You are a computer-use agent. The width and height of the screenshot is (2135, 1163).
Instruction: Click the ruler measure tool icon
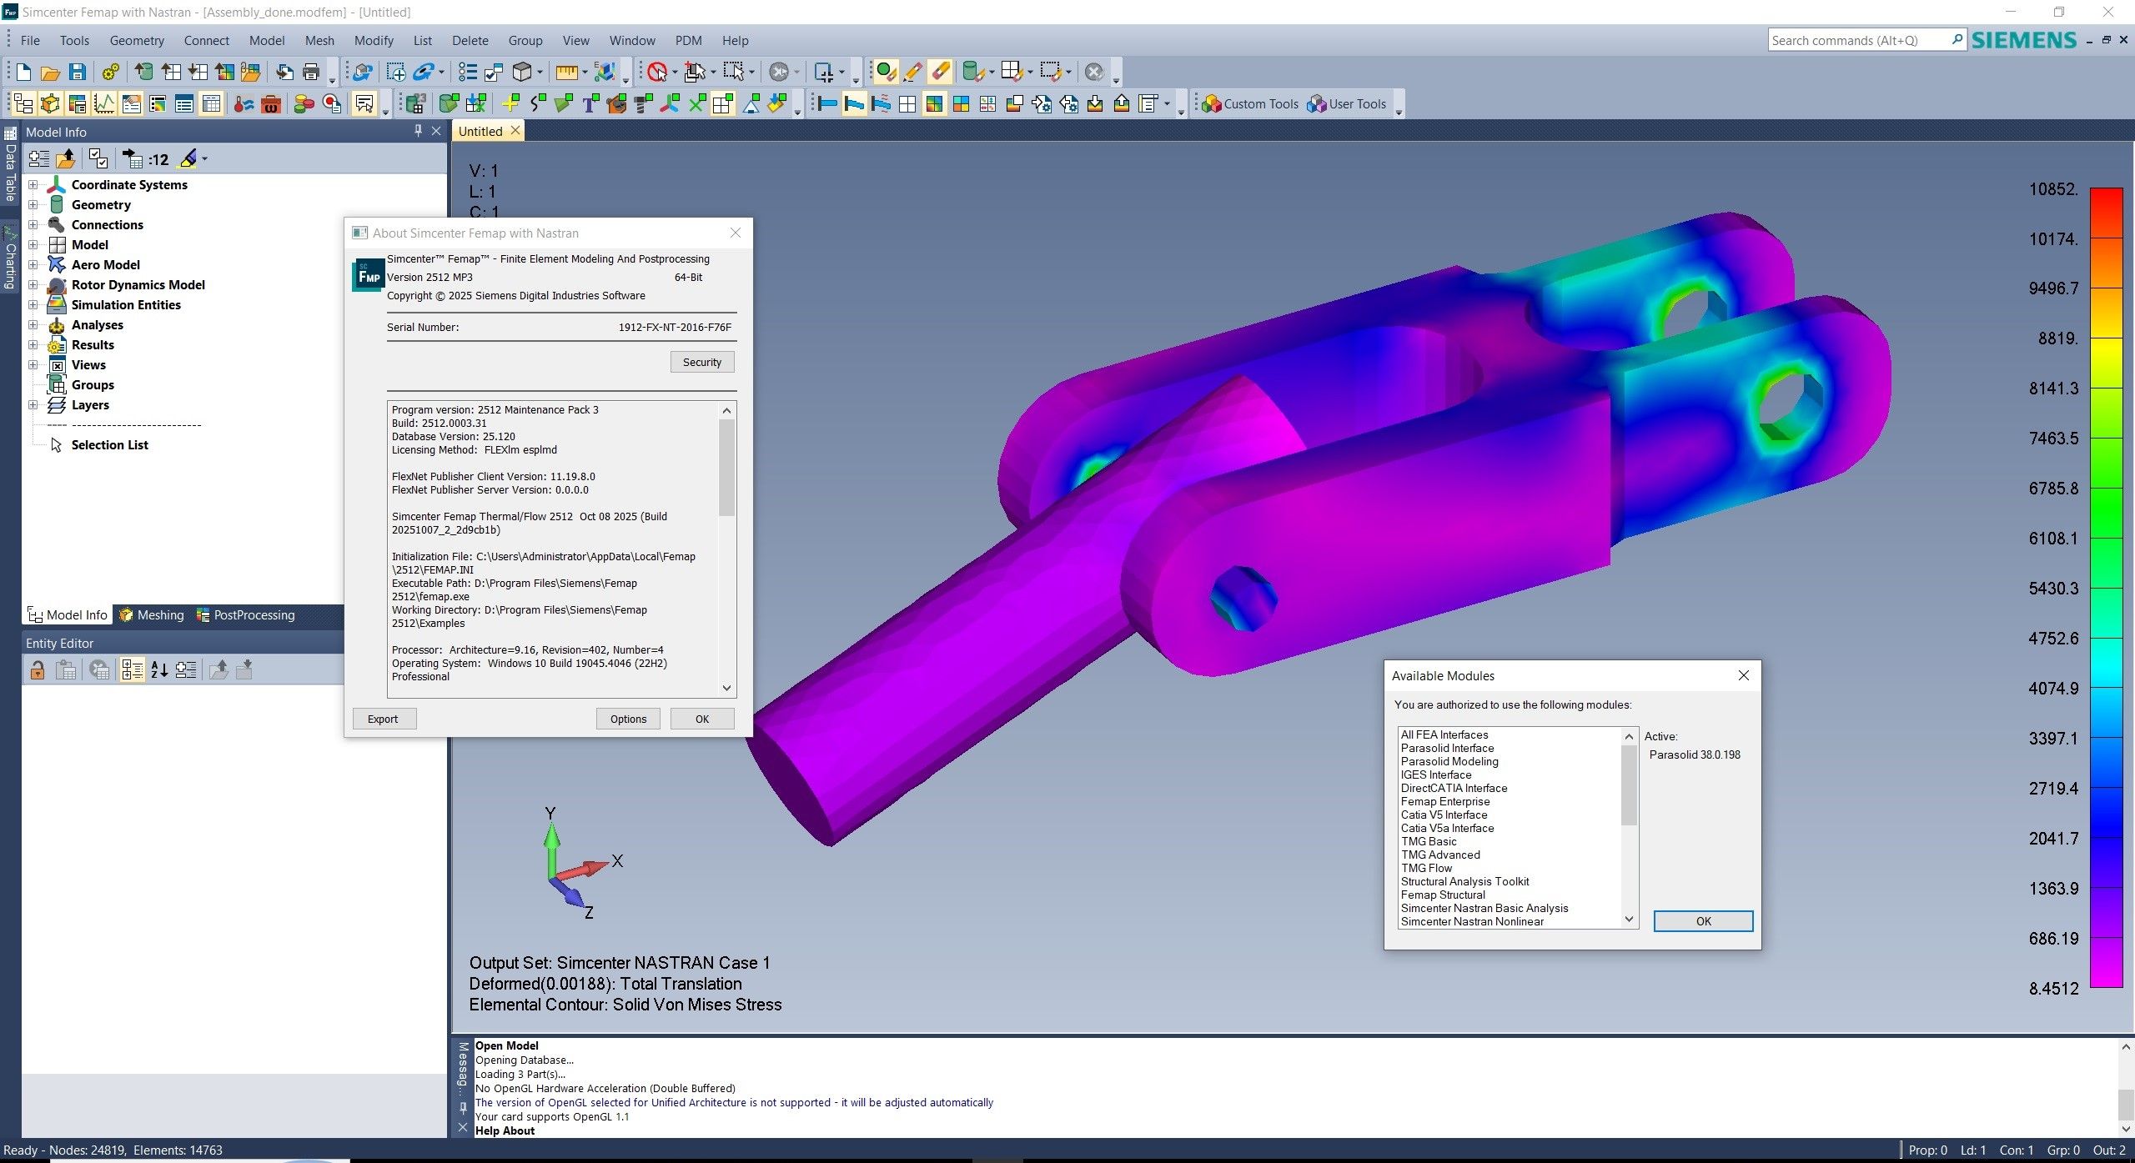coord(566,72)
